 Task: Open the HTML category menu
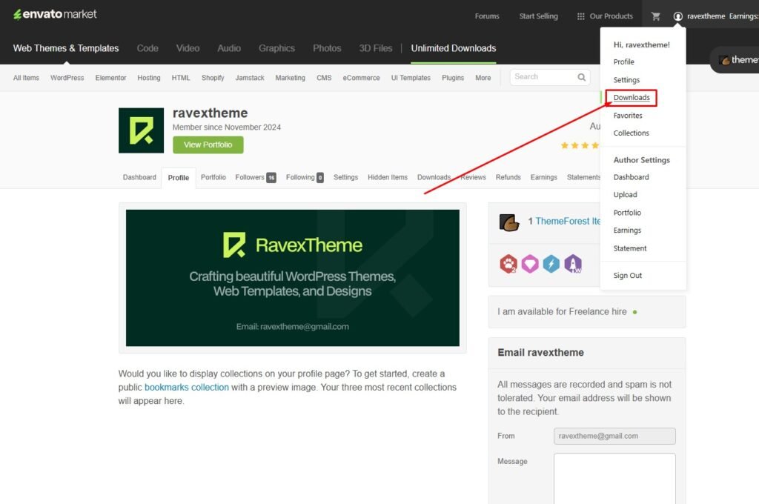click(181, 78)
